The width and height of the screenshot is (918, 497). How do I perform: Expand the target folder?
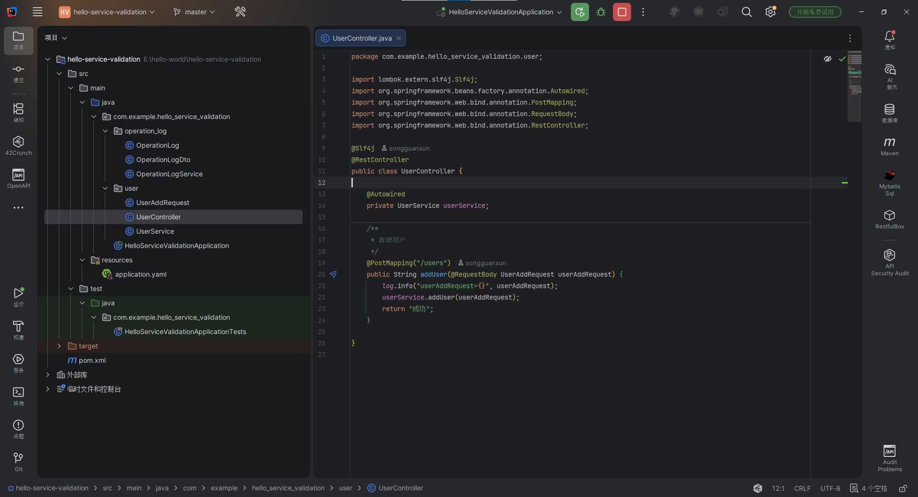59,346
